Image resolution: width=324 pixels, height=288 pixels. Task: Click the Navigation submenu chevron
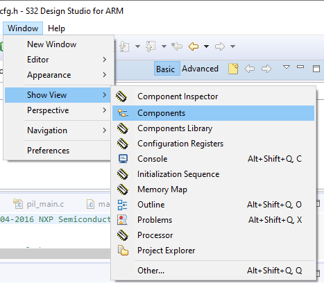click(x=105, y=130)
